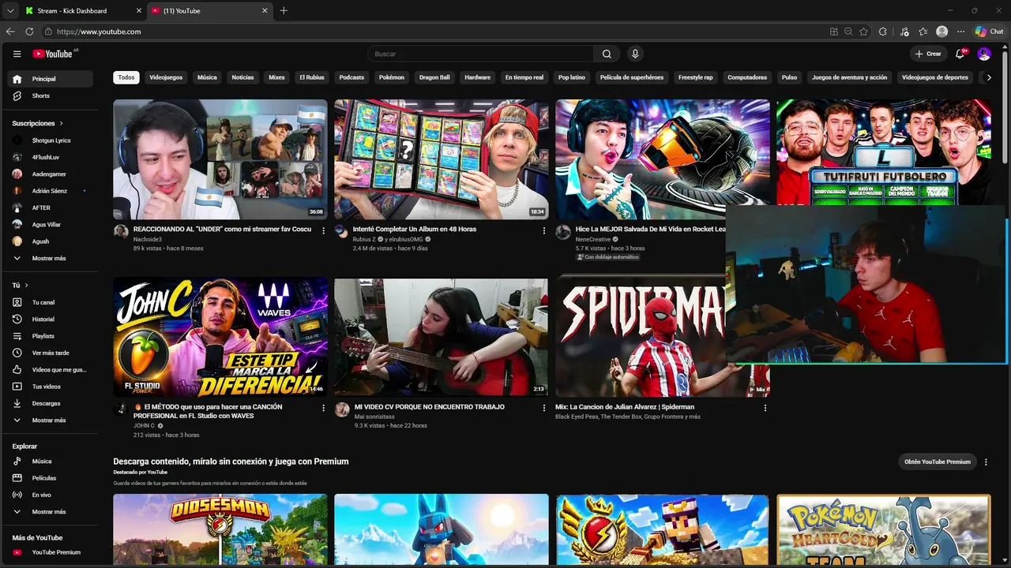This screenshot has height=568, width=1011.
Task: Open Adrián Sáenz subscription channel
Action: (x=51, y=191)
